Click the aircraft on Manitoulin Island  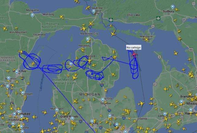pyautogui.click(x=147, y=40)
